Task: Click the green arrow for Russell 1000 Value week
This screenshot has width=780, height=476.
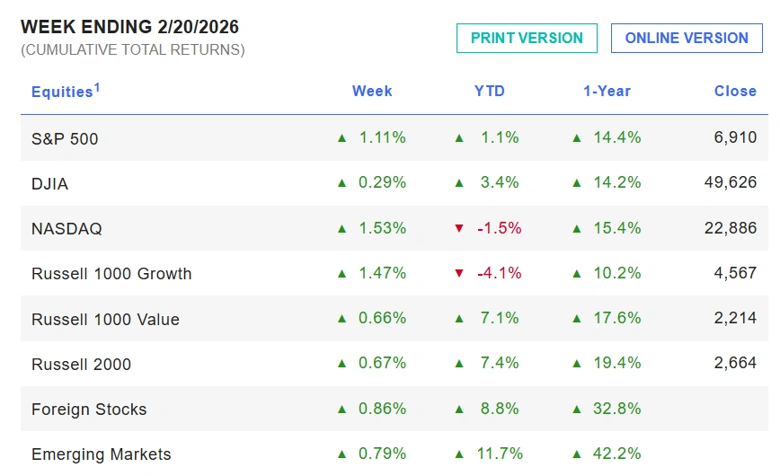Action: click(x=341, y=319)
